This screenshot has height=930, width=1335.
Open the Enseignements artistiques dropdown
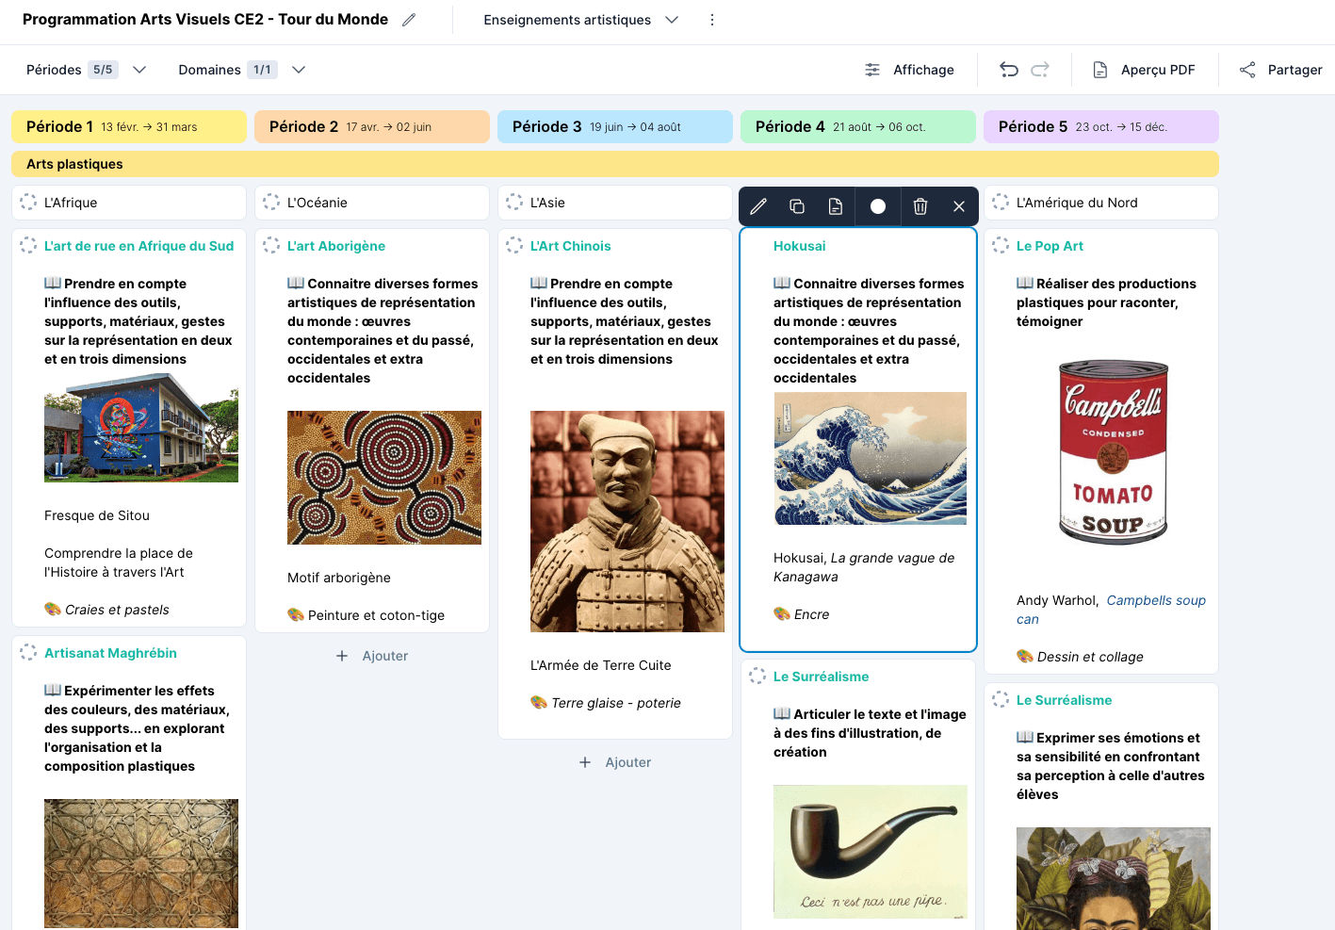tap(580, 20)
